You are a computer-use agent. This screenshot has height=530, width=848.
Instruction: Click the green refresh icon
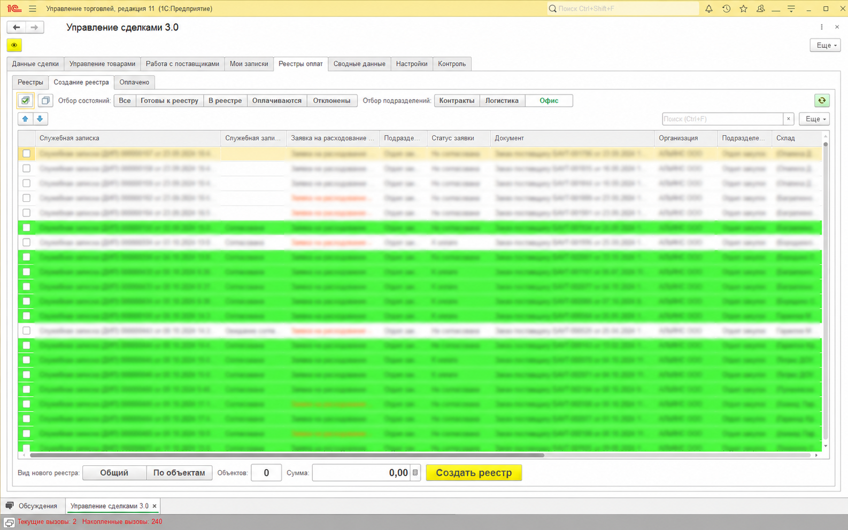(822, 100)
